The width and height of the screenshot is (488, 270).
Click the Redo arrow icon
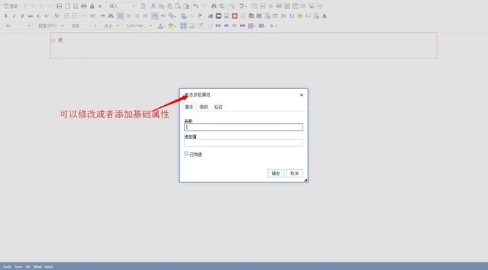click(204, 6)
